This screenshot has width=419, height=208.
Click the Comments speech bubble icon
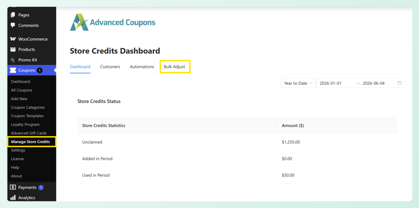click(x=13, y=25)
